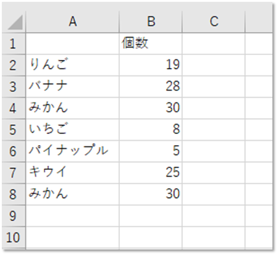Select column A header
Image resolution: width=278 pixels, height=255 pixels.
click(72, 22)
